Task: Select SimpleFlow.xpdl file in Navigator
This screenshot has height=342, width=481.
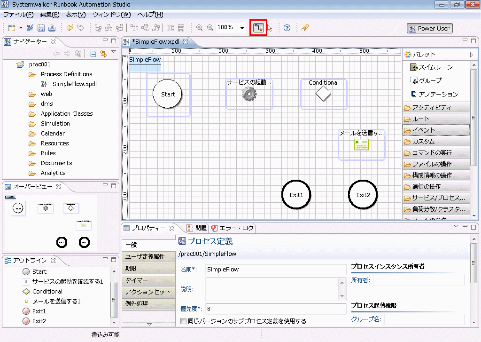Action: [x=75, y=84]
